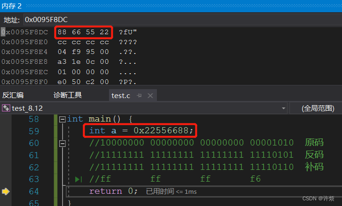
Task: Click the run-to-here arrow on line 63
Action: tap(78, 179)
